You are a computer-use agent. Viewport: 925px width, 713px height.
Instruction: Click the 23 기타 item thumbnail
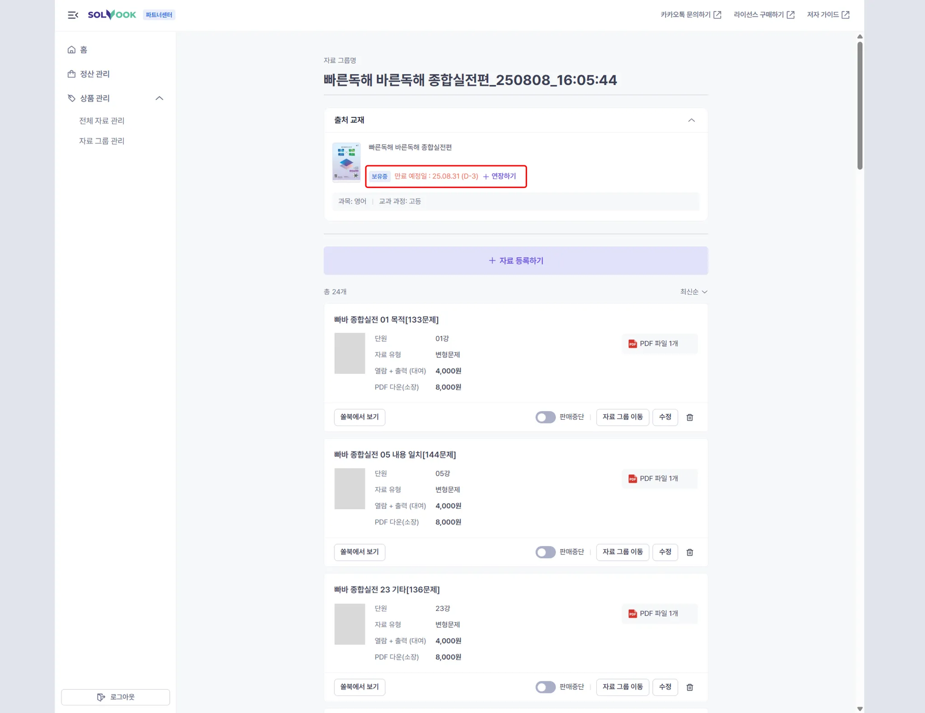point(350,624)
